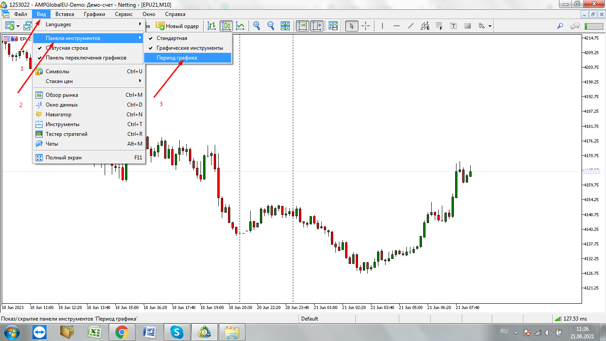Enable the Период графика toolbar
The height and width of the screenshot is (341, 606).
pos(188,58)
